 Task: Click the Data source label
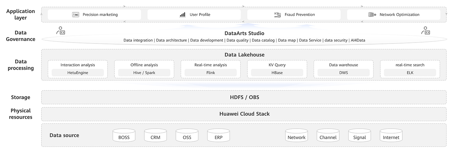pyautogui.click(x=64, y=135)
